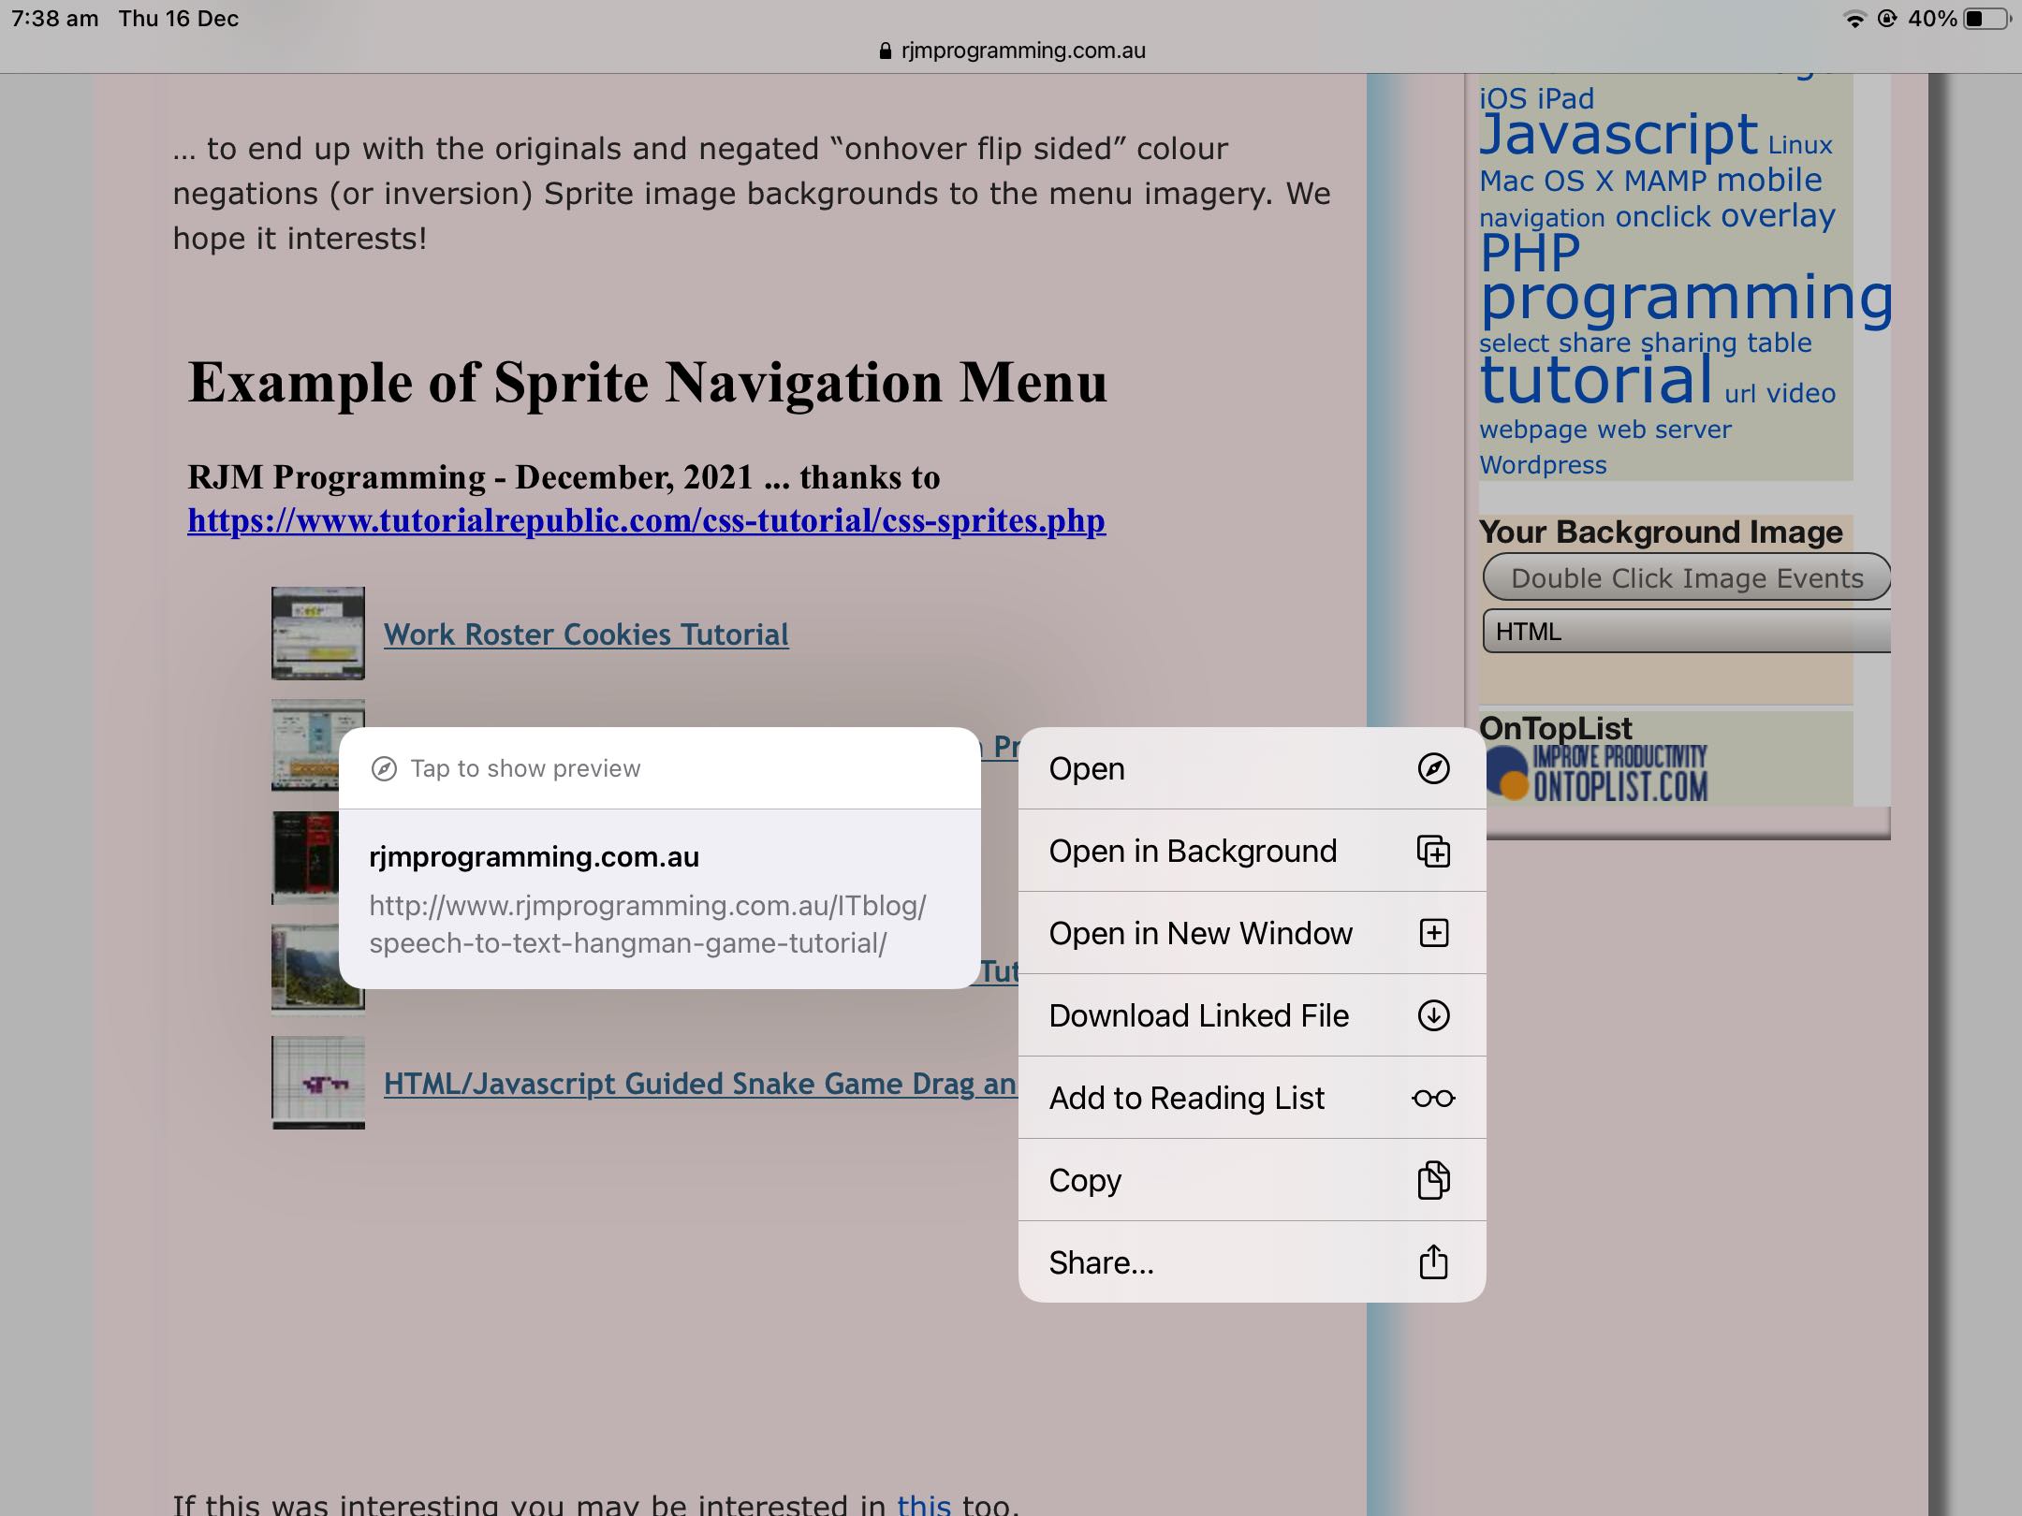Image resolution: width=2022 pixels, height=1516 pixels.
Task: Click Open in New Window option
Action: (1252, 931)
